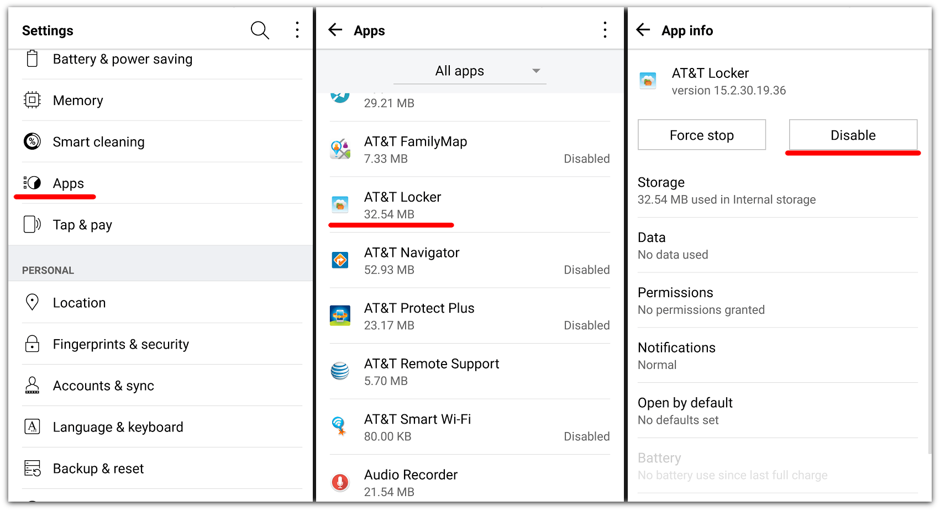Screen dimensions: 940x511
Task: Tap the AT&T Navigator app icon
Action: [340, 260]
